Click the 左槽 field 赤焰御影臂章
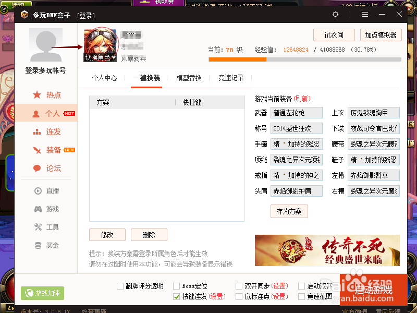Viewport: 417px width, 313px height. coord(374,175)
